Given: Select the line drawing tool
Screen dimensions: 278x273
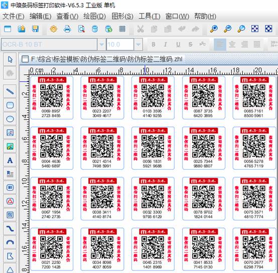Looking at the screenshot, I should 10,91.
